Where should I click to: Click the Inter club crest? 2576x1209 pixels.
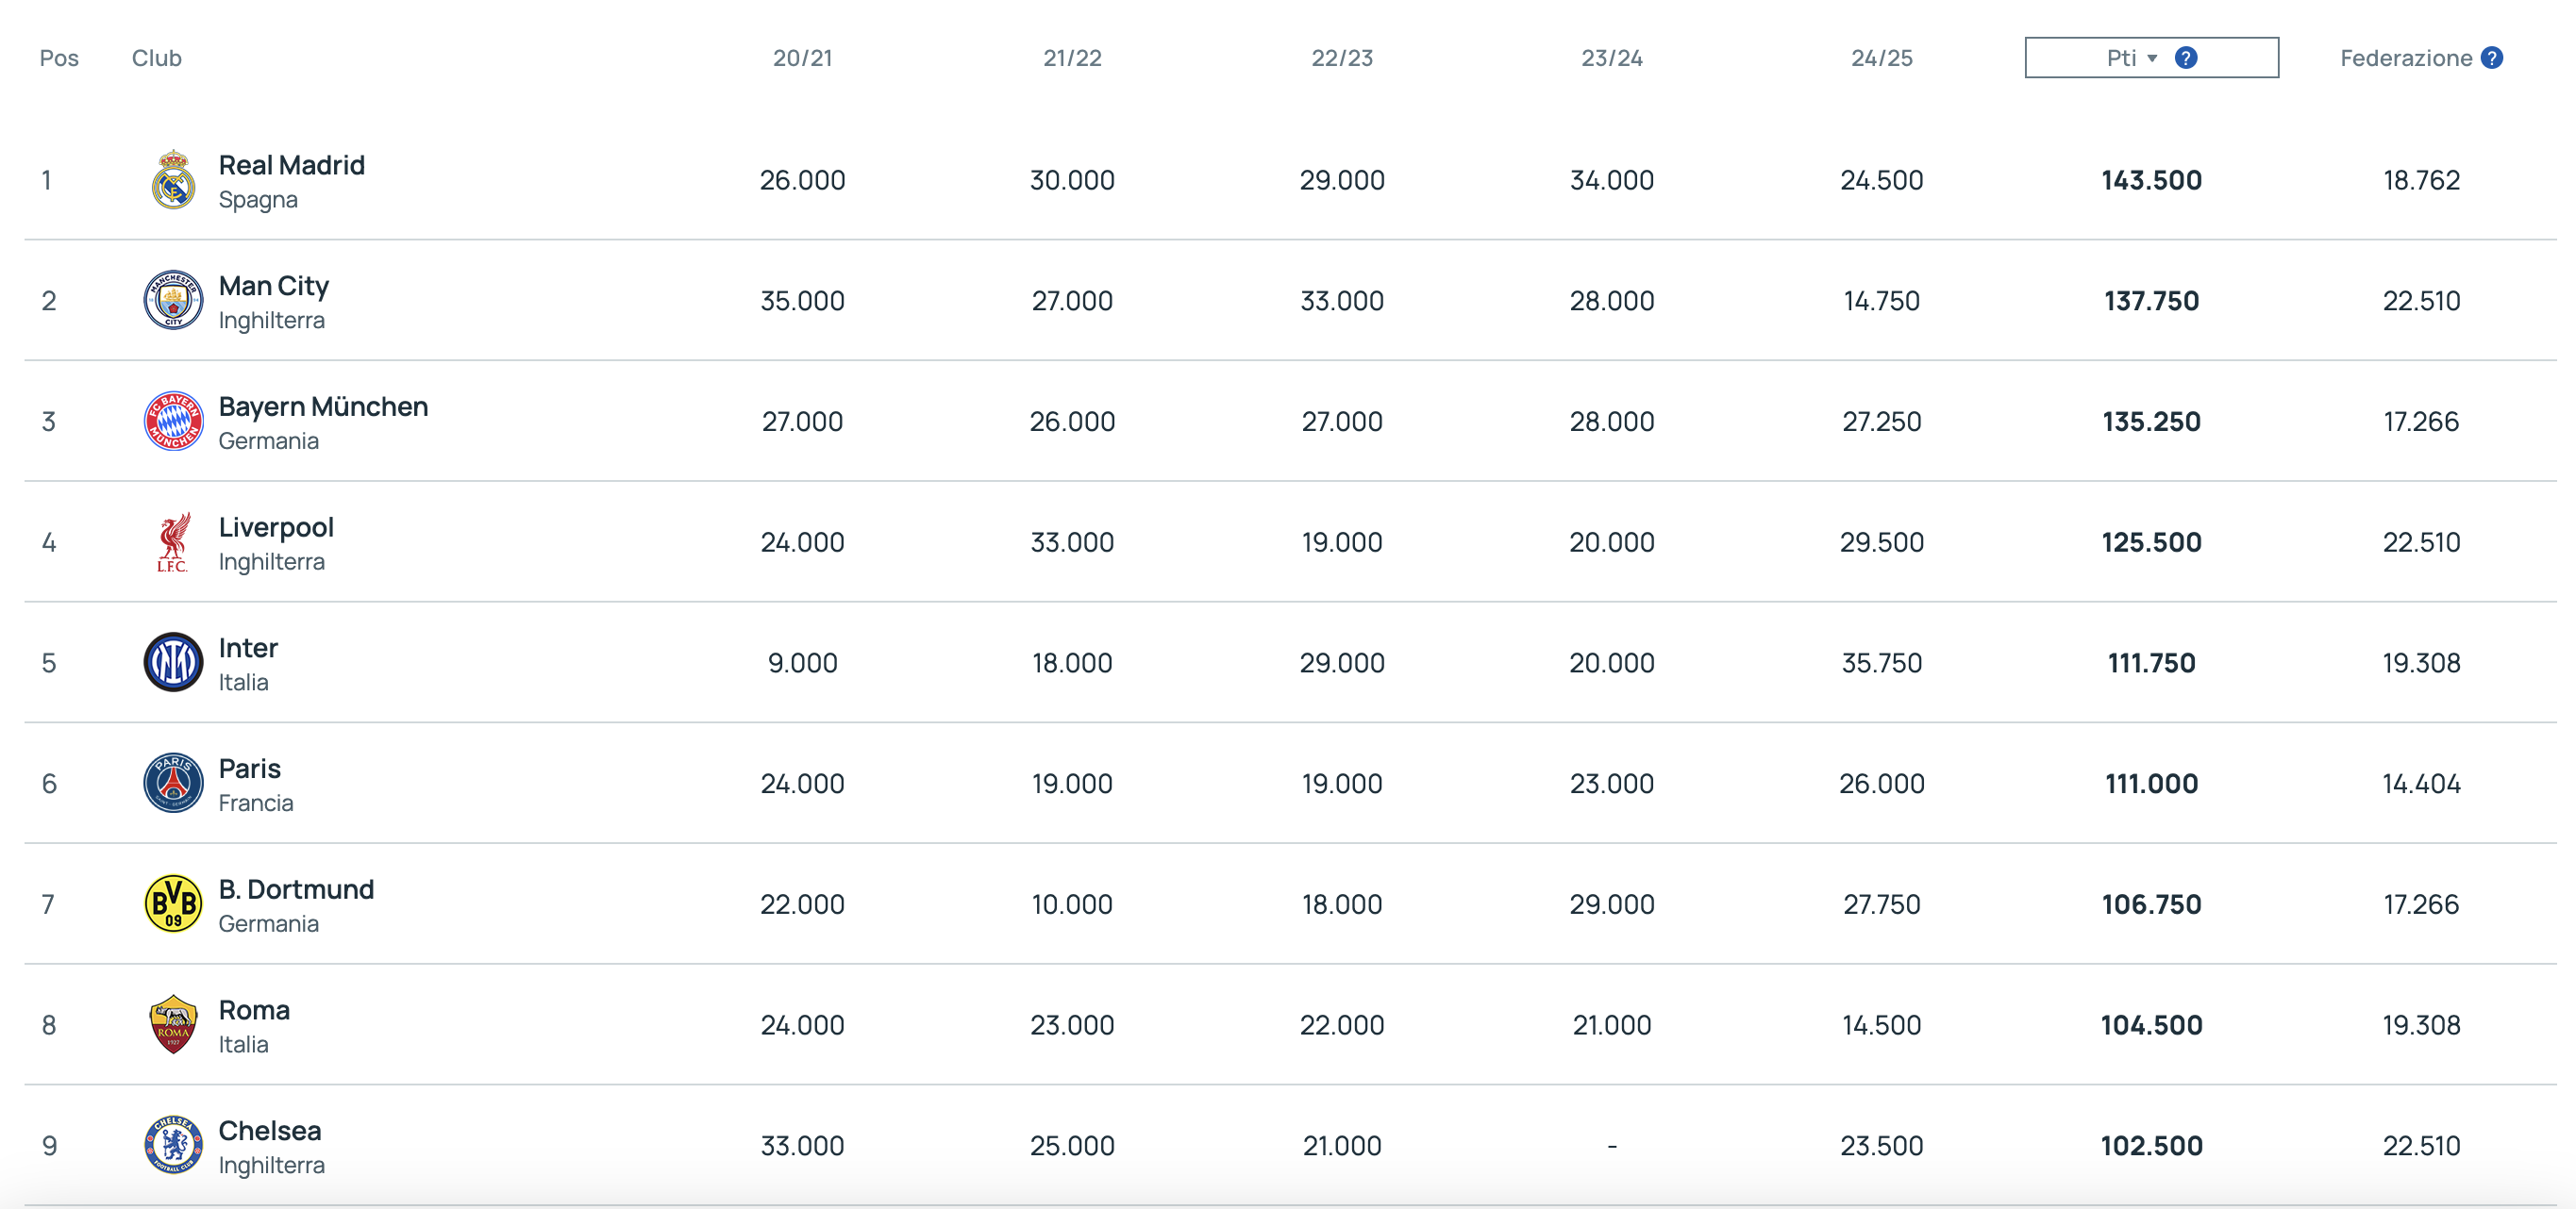[173, 662]
